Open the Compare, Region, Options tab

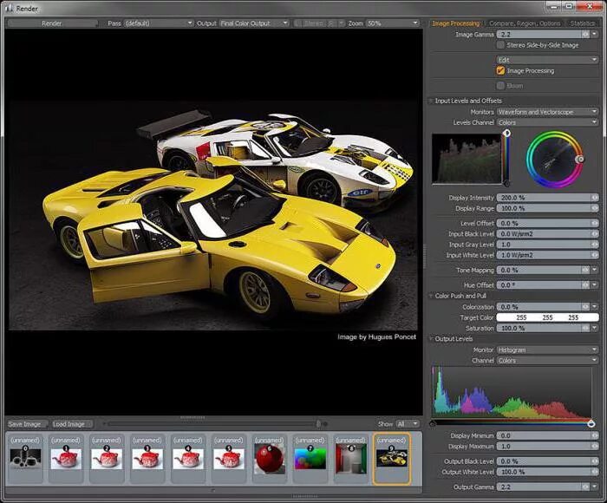pyautogui.click(x=525, y=23)
